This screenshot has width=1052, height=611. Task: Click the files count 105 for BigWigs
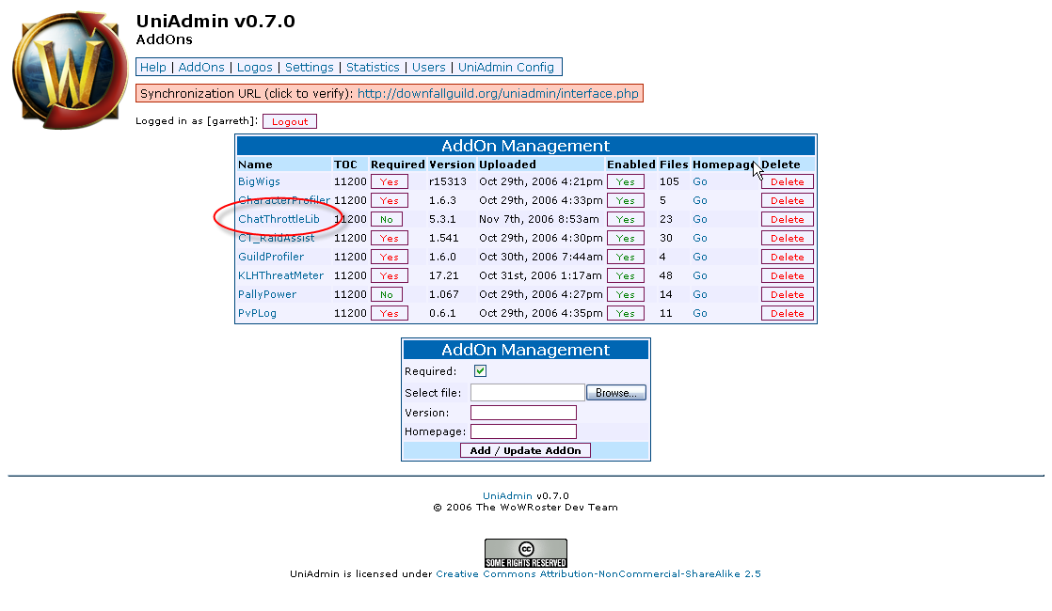click(x=669, y=181)
